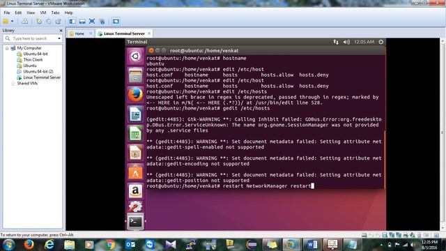Viewport: 446px width, 251px height.
Task: Open Visual Studio from taskbar
Action: pos(171,245)
